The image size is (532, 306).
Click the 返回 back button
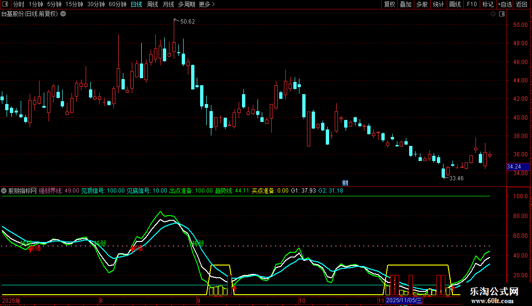tap(522, 4)
